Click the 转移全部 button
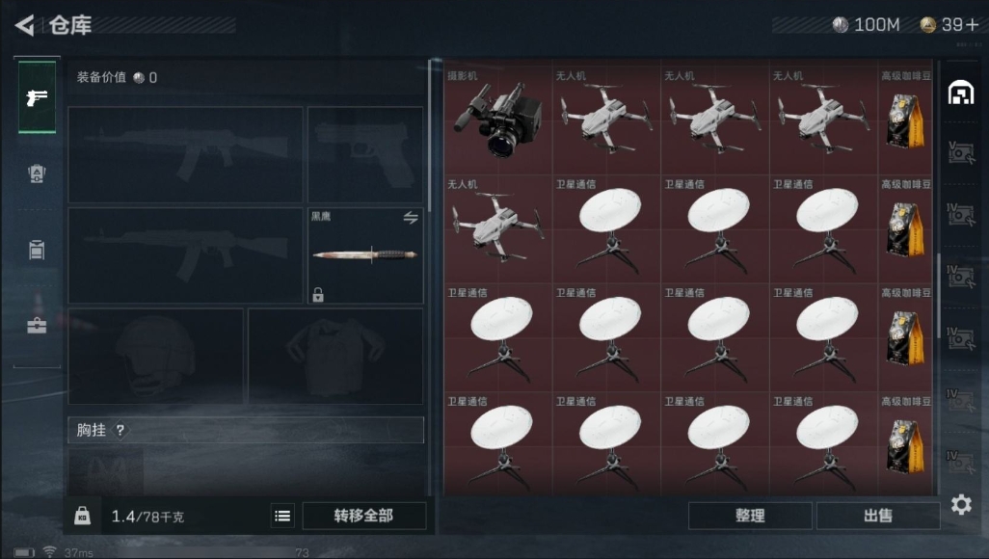Image resolution: width=989 pixels, height=559 pixels. point(364,516)
